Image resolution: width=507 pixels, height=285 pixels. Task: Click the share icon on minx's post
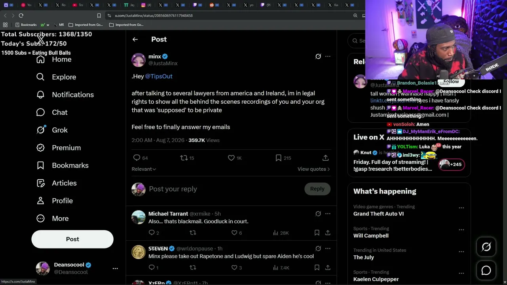pos(326,158)
